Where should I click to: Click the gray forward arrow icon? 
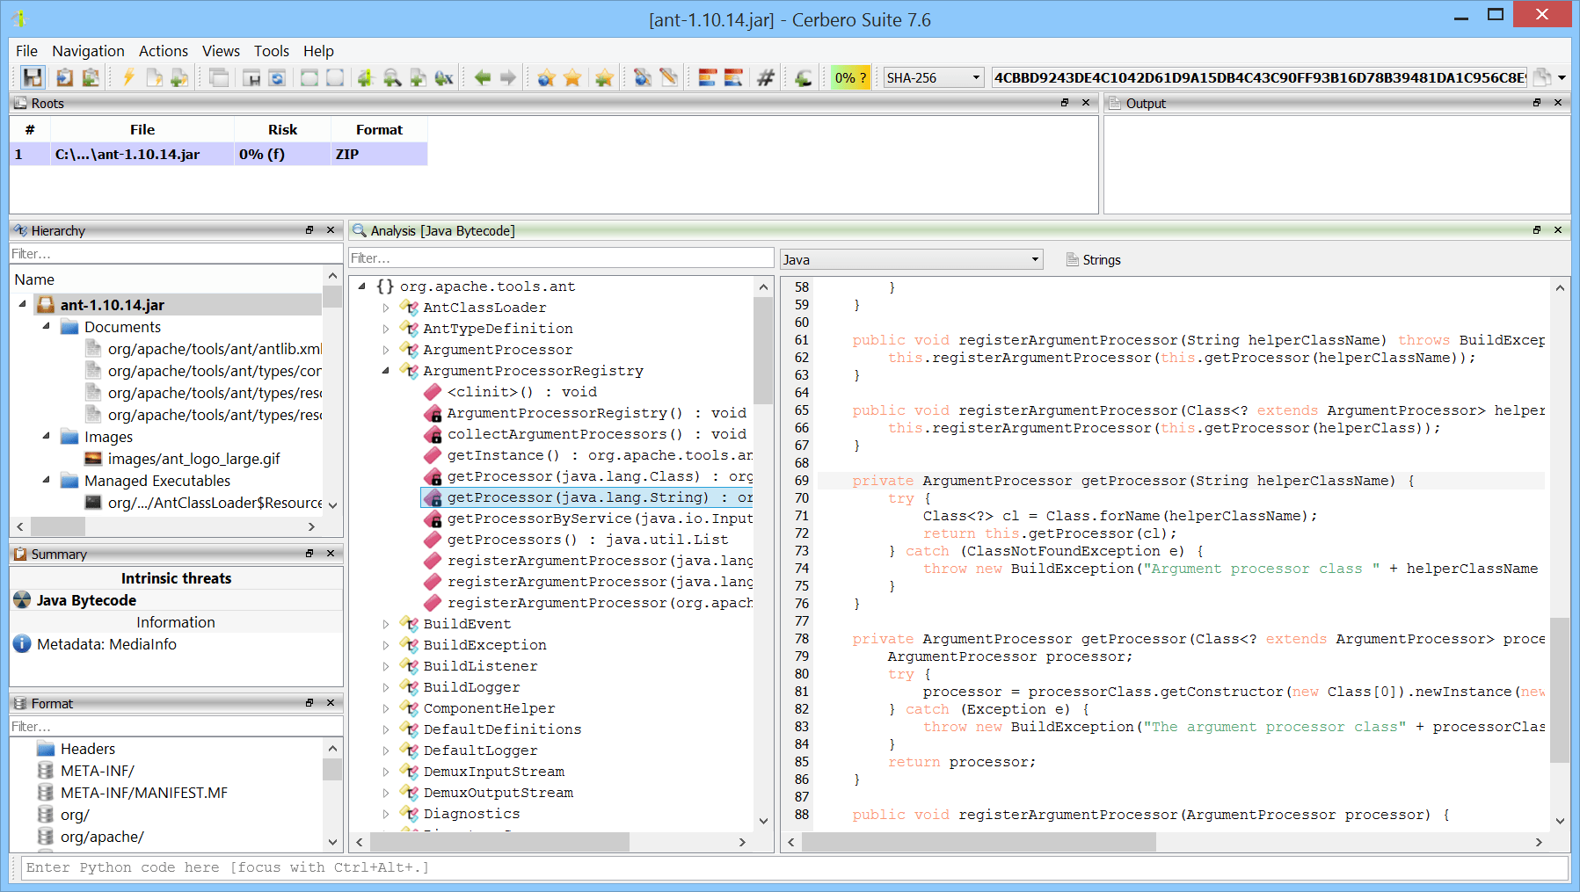[x=507, y=77]
